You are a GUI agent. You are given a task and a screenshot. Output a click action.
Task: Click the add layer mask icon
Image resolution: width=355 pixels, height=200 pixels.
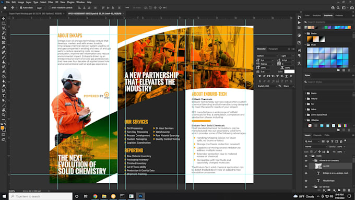329,190
